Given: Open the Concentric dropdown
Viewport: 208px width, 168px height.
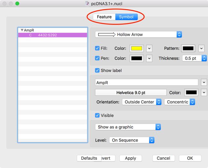Looking at the screenshot, I should click(x=180, y=102).
